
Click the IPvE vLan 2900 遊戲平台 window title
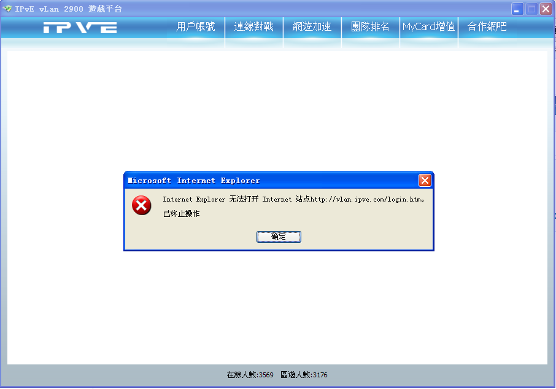click(x=69, y=9)
